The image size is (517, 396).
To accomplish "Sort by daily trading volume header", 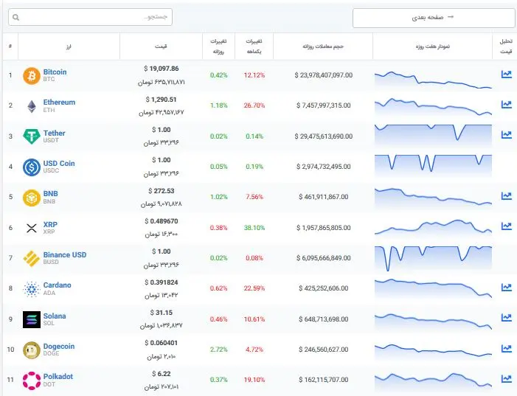I will (324, 46).
